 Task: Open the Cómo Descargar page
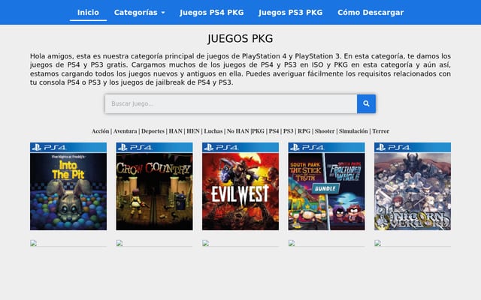(371, 13)
